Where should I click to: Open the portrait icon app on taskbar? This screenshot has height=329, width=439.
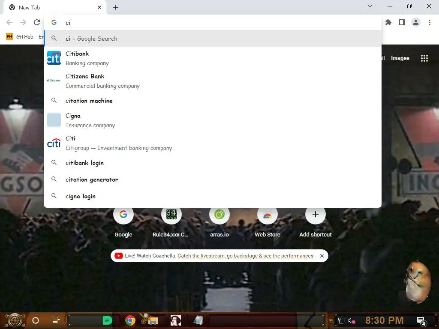(x=176, y=320)
